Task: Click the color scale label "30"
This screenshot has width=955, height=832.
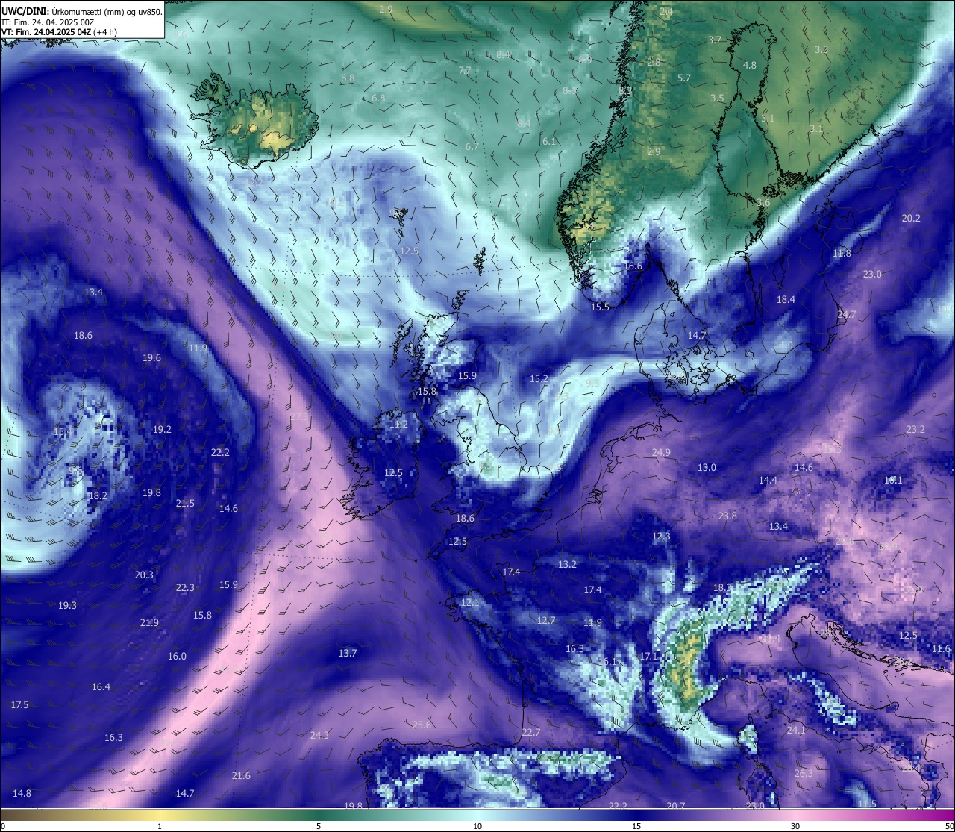Action: pyautogui.click(x=795, y=826)
